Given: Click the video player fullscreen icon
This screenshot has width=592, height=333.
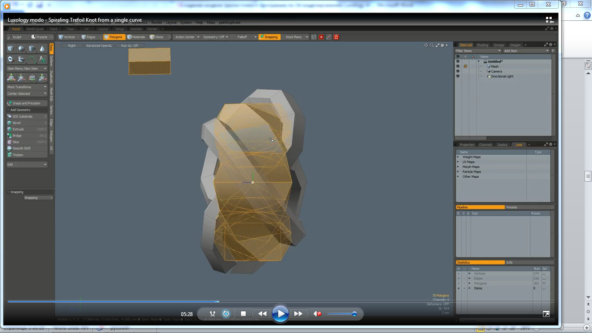Looking at the screenshot, I should pyautogui.click(x=546, y=314).
